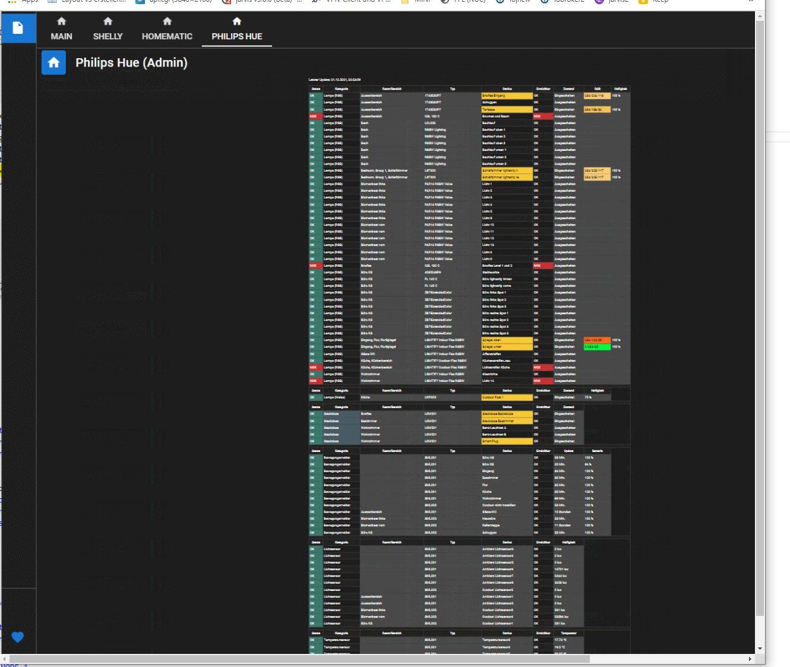The width and height of the screenshot is (790, 667).
Task: Select the yellow Spiegel oben cell
Action: tap(507, 340)
